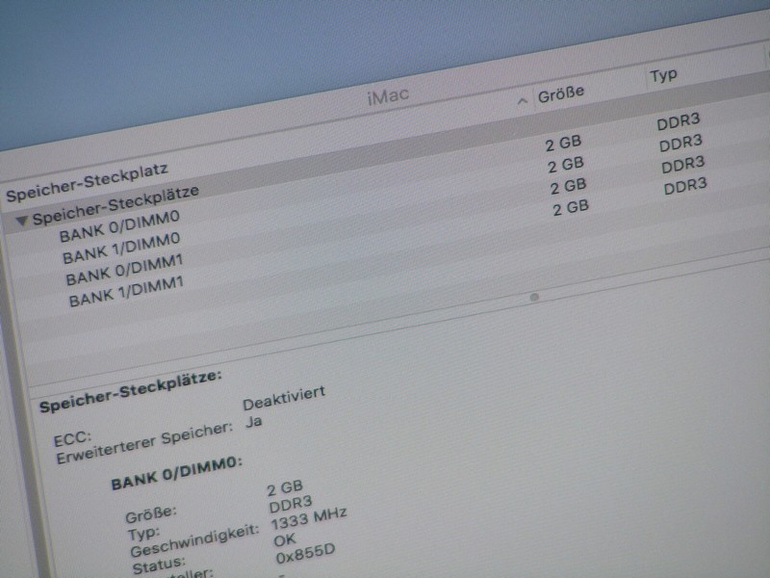This screenshot has width=770, height=578.
Task: Click the Ja value
Action: (253, 423)
